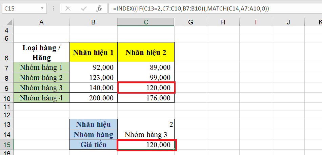Click the blue Giá tiền label cell
The image size is (322, 155).
coord(93,145)
